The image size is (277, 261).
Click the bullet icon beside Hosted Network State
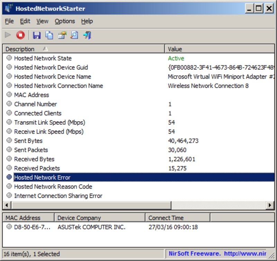tap(9, 58)
